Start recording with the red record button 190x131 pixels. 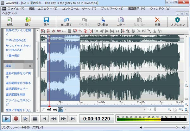coord(16,119)
